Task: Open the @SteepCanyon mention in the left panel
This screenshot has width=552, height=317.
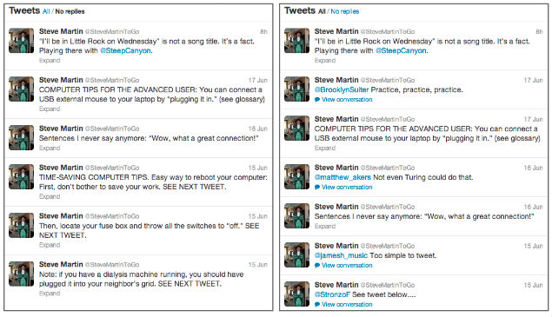Action: 125,50
